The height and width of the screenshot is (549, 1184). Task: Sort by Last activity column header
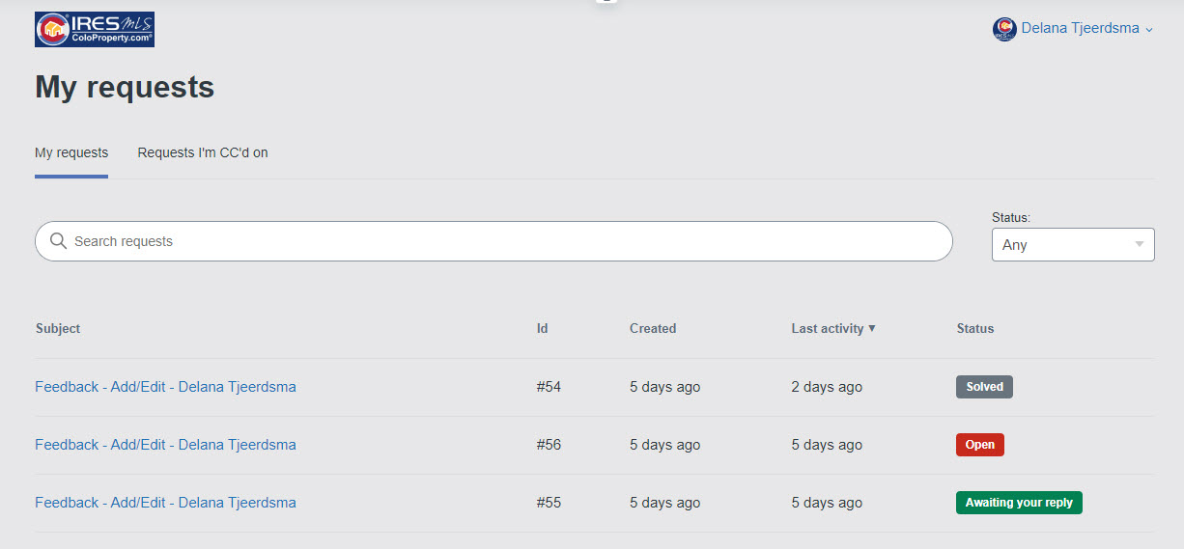(827, 328)
